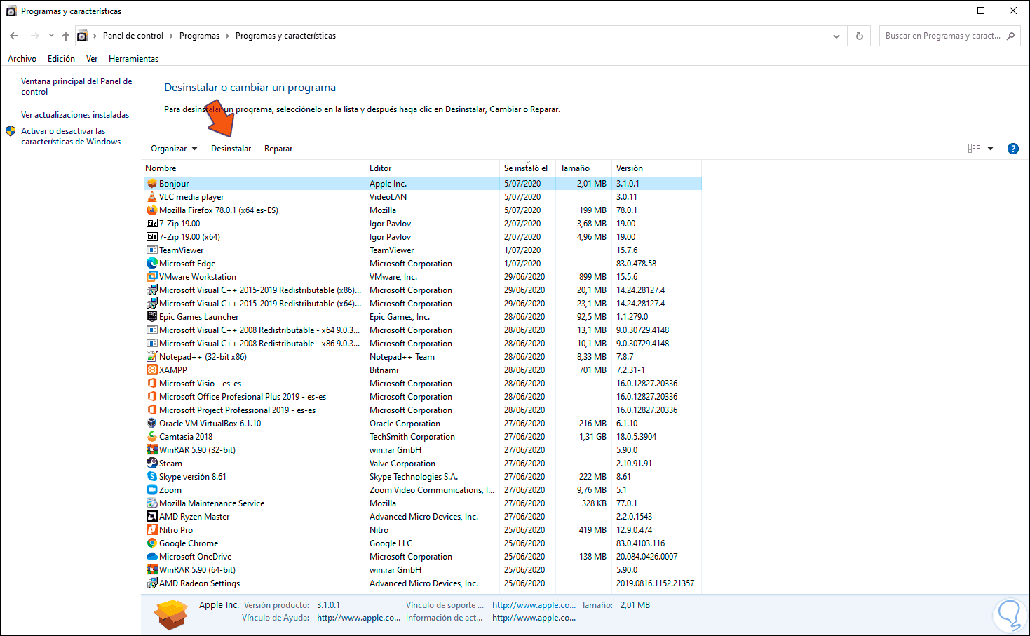The image size is (1030, 636).
Task: Open the view options dropdown arrow
Action: (x=990, y=149)
